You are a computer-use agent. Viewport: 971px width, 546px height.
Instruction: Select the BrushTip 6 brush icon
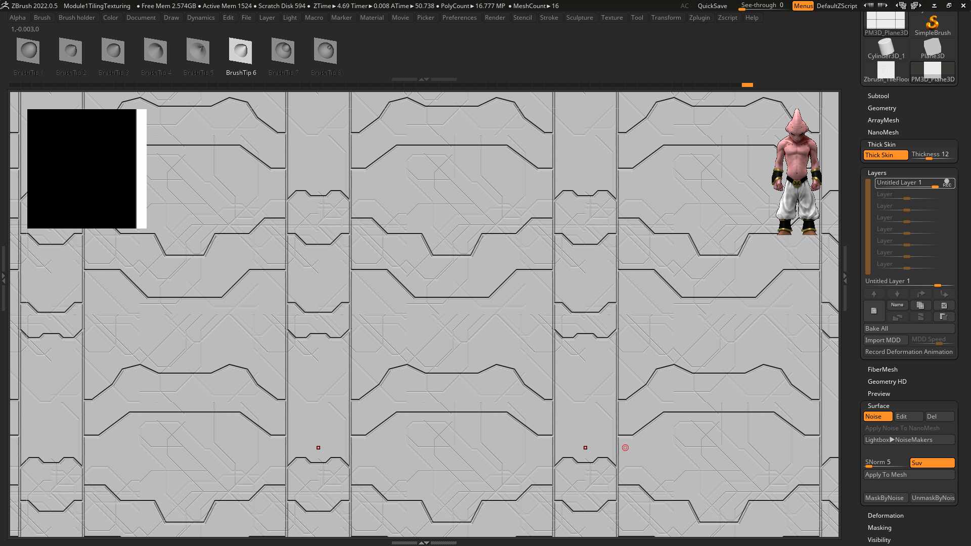241,56
